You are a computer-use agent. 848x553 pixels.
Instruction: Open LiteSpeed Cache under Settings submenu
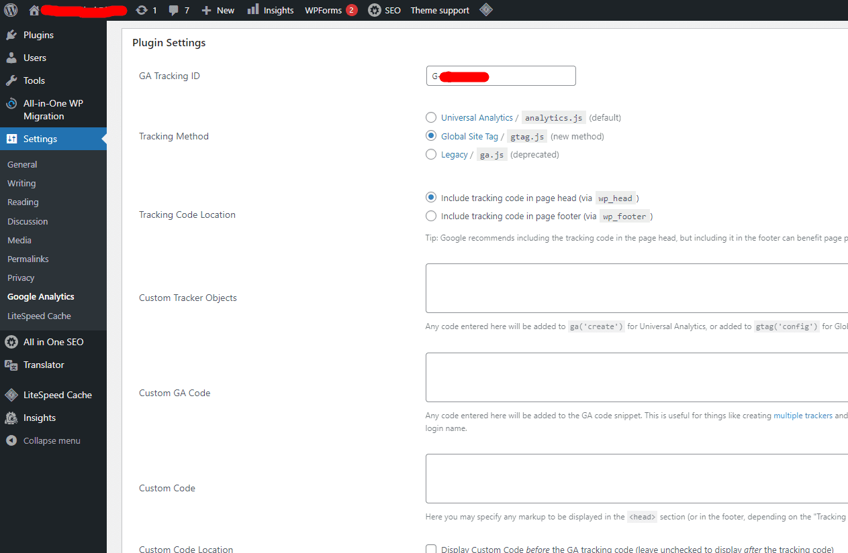pyautogui.click(x=39, y=316)
